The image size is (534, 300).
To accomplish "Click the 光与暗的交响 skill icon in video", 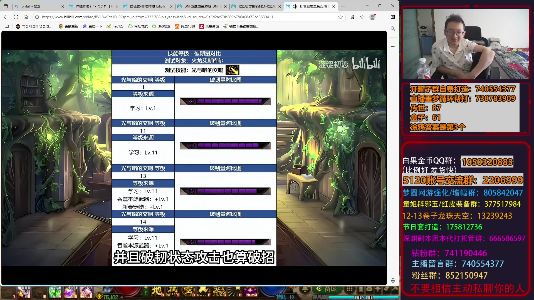I will pos(232,70).
